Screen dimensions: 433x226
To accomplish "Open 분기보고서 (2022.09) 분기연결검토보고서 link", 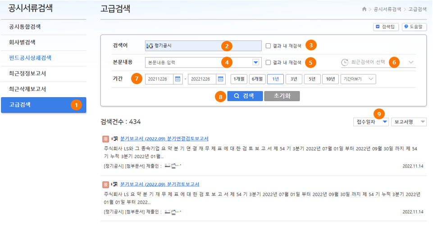I will tap(164, 139).
